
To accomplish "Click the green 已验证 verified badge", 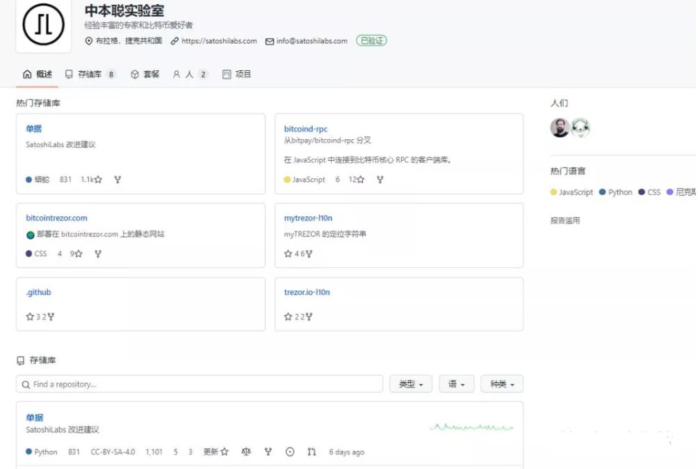I will pyautogui.click(x=371, y=40).
